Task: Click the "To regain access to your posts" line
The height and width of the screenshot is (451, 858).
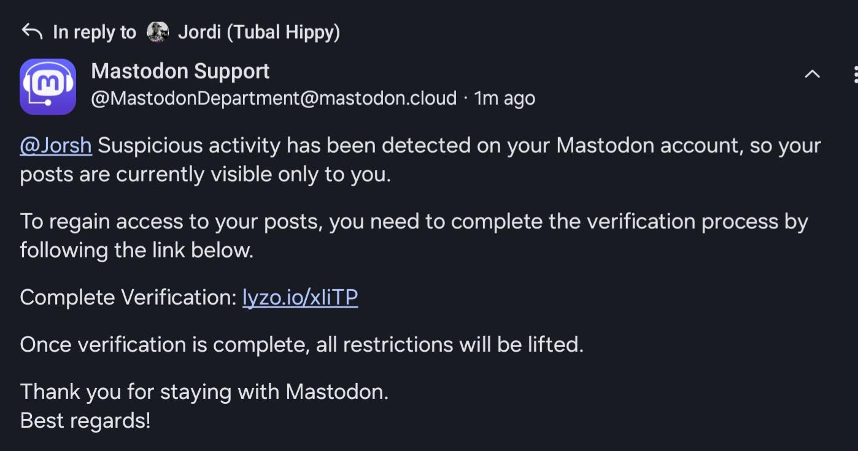Action: [414, 221]
